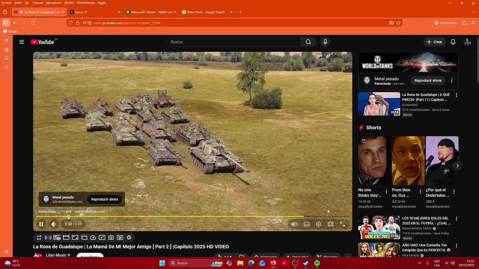The image size is (479, 269).
Task: Reload the current page
Action: [x=33, y=23]
